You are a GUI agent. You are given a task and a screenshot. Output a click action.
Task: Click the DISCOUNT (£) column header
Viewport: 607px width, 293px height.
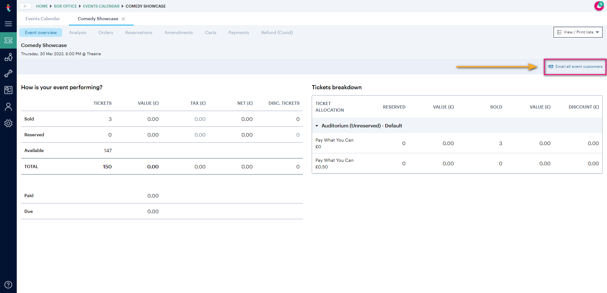(584, 107)
